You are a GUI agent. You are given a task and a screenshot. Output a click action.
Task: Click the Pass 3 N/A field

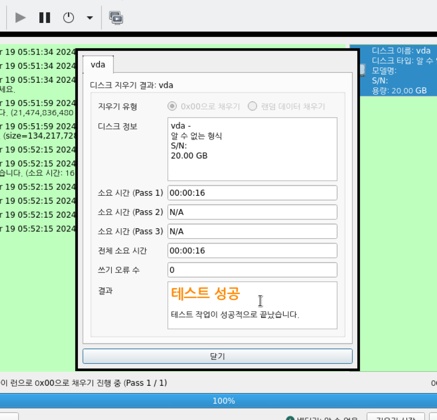[252, 231]
